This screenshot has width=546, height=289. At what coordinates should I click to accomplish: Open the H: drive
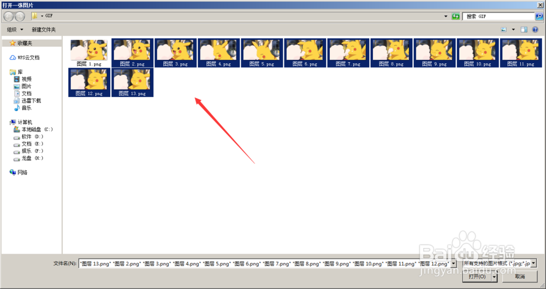click(28, 158)
